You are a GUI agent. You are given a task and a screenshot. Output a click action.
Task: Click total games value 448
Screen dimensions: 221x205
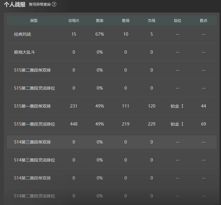click(74, 124)
